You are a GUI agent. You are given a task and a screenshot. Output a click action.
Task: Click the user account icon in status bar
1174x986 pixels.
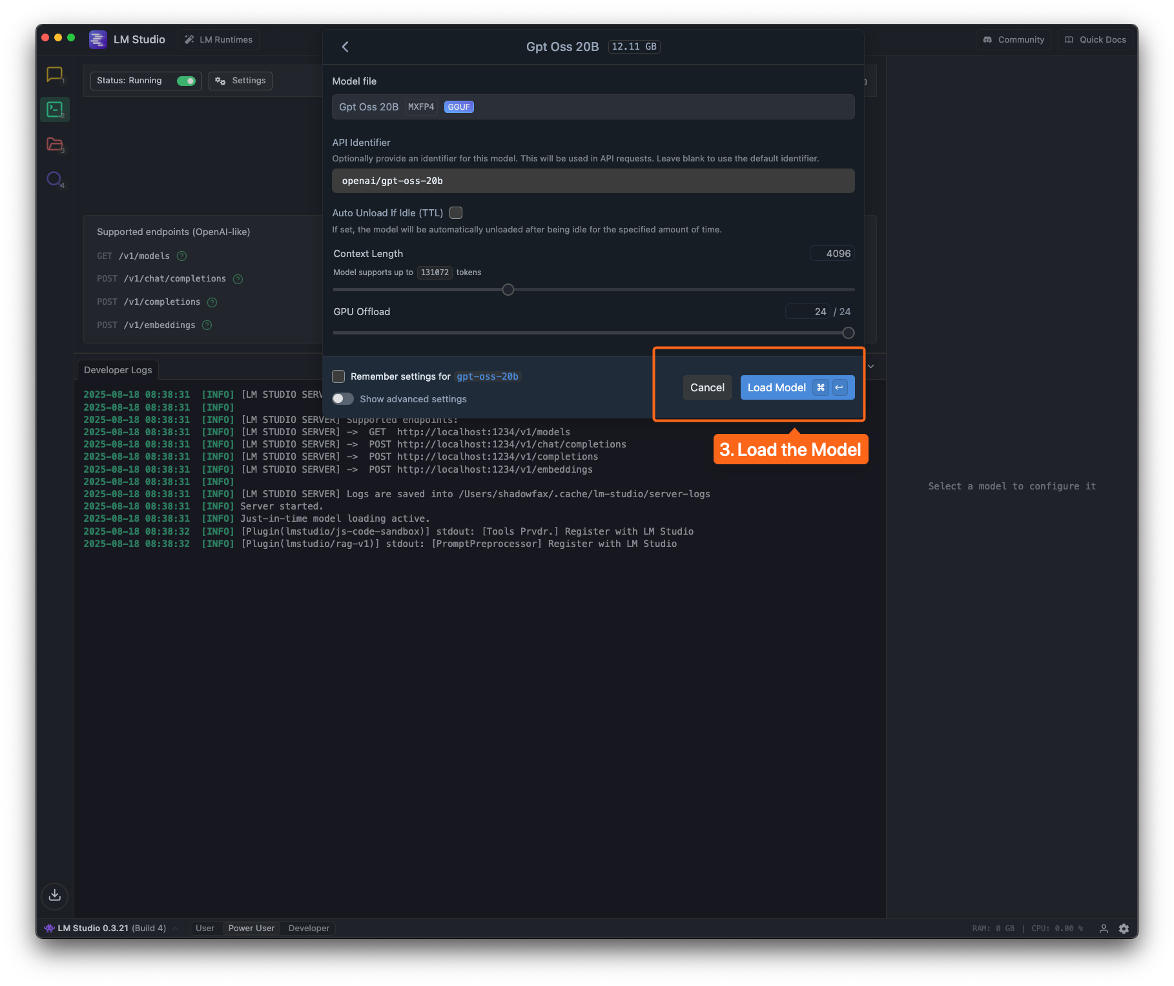click(x=1104, y=929)
